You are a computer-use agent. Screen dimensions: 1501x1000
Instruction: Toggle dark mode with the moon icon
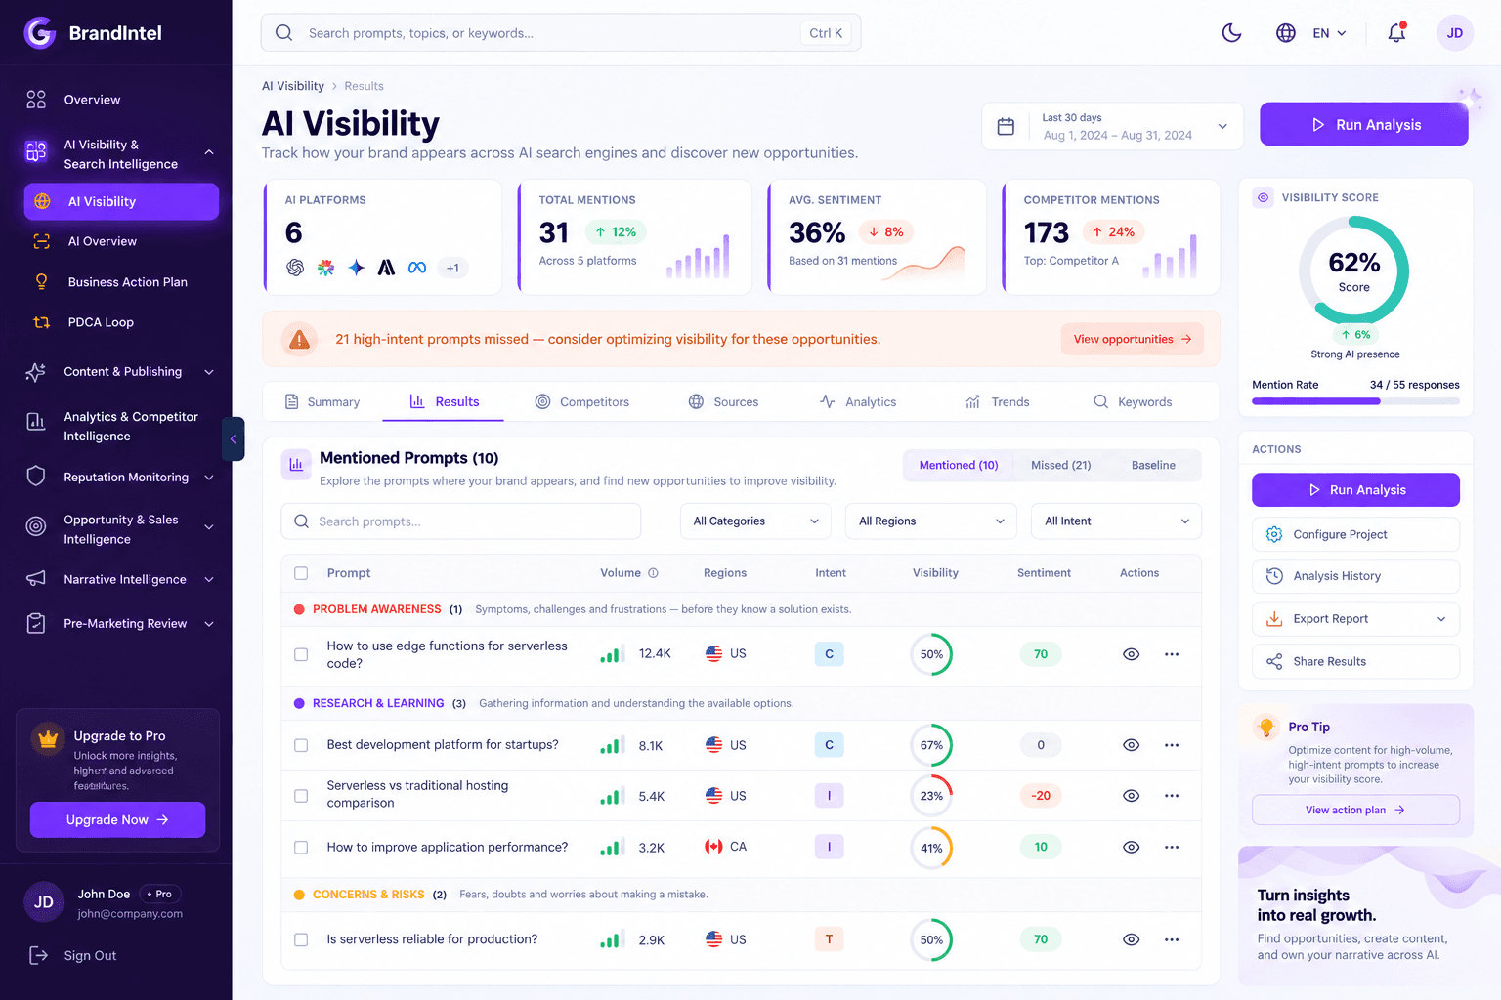coord(1231,32)
